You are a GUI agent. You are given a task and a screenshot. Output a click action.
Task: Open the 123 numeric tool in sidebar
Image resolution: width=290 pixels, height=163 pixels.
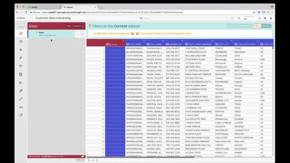pos(21,107)
